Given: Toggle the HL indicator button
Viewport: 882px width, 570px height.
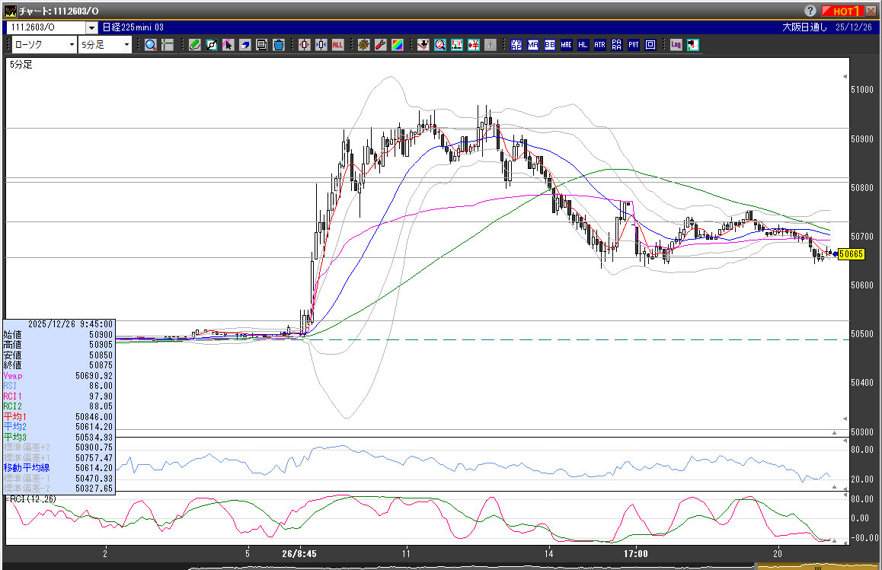Looking at the screenshot, I should [583, 45].
